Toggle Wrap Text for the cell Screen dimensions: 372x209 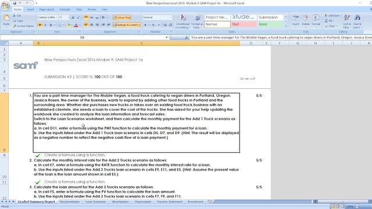[x=122, y=17]
